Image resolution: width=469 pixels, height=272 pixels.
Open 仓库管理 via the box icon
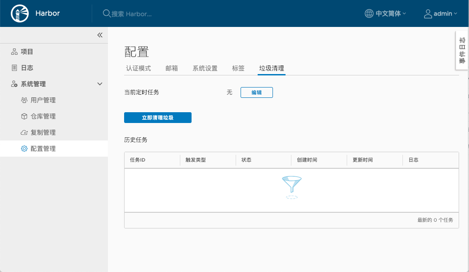tap(24, 116)
